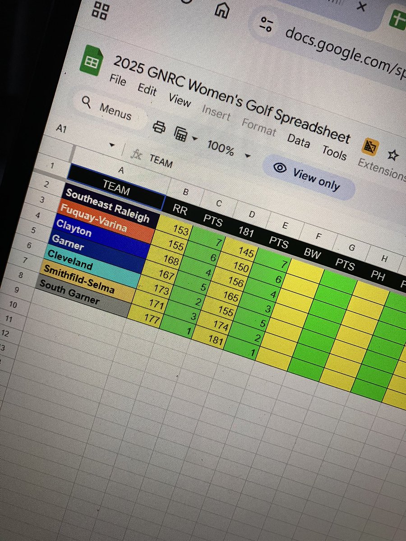Select the TEAM header cell in column A
This screenshot has height=541, width=406.
pyautogui.click(x=116, y=187)
